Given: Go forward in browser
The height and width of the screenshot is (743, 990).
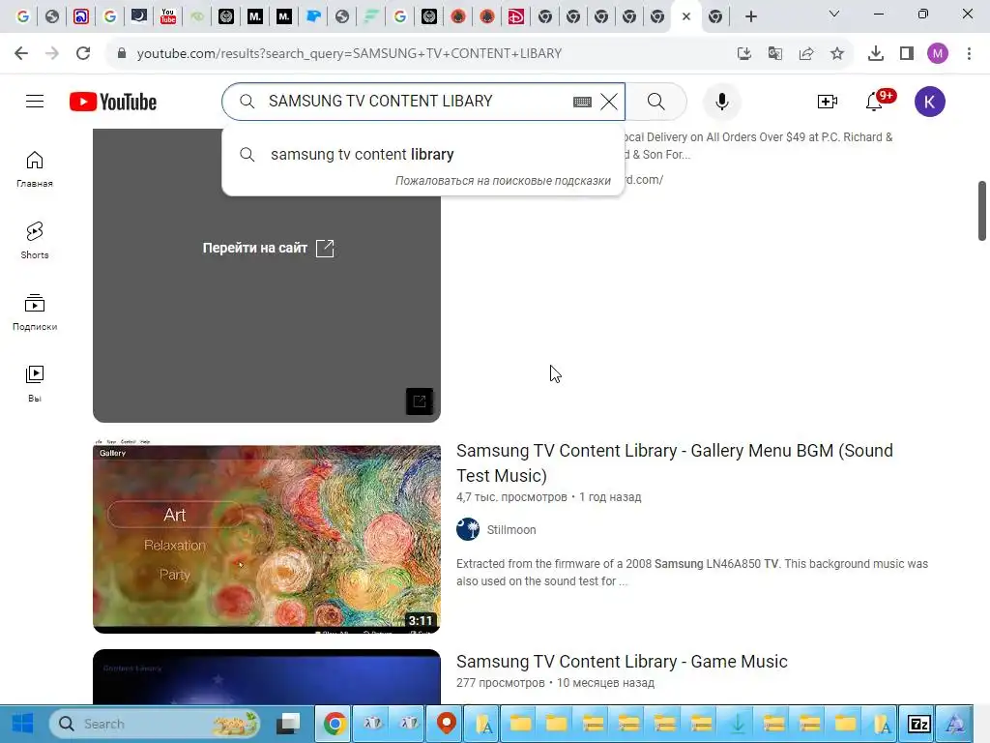Looking at the screenshot, I should pyautogui.click(x=52, y=53).
